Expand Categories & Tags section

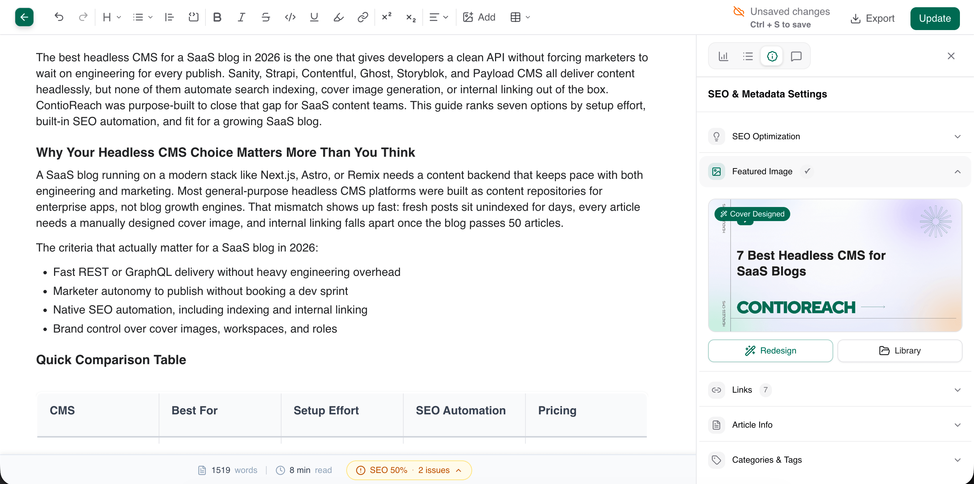835,460
